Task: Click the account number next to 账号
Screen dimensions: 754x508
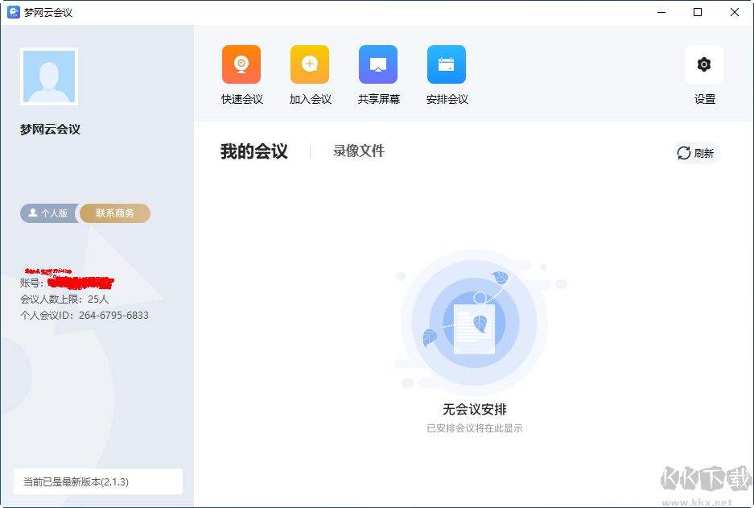Action: coord(80,283)
